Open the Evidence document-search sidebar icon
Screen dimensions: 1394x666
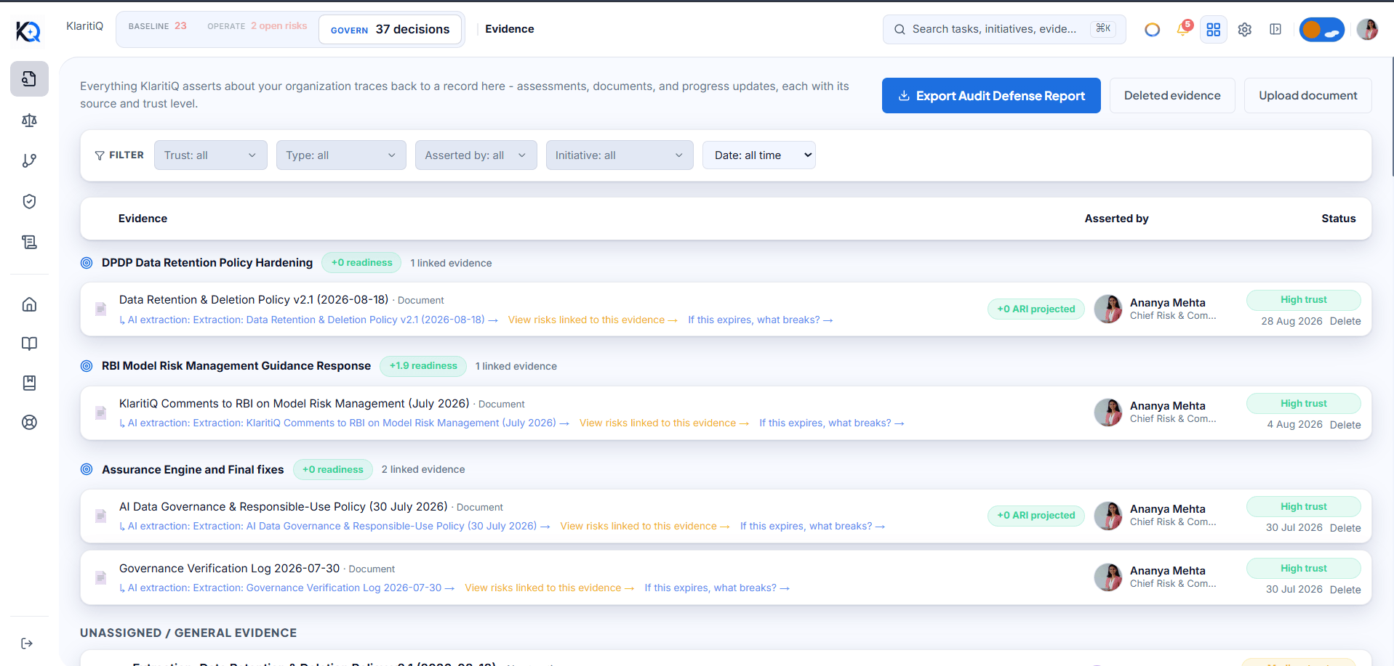pos(29,78)
